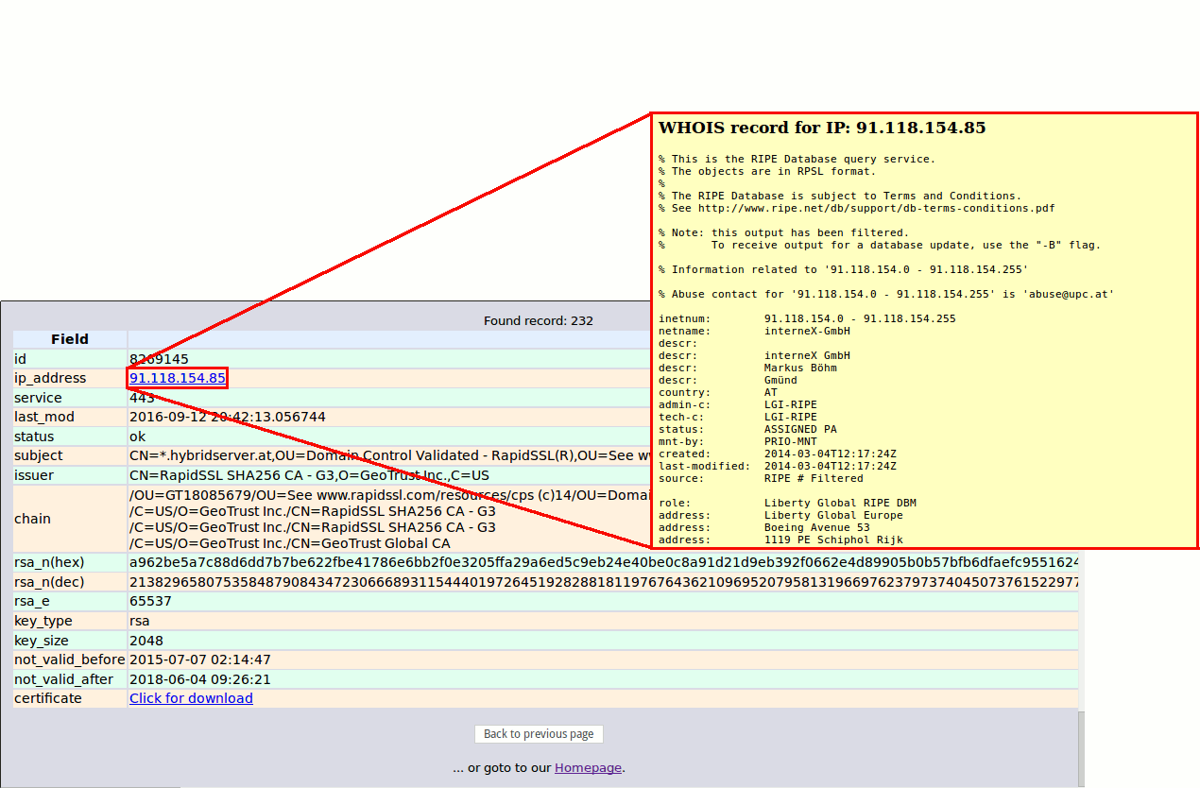Select the id value 8269145
The image size is (1200, 788).
point(159,359)
